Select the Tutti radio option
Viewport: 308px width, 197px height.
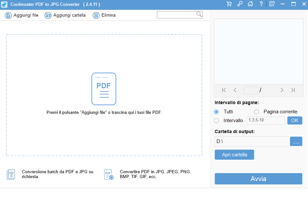point(216,112)
